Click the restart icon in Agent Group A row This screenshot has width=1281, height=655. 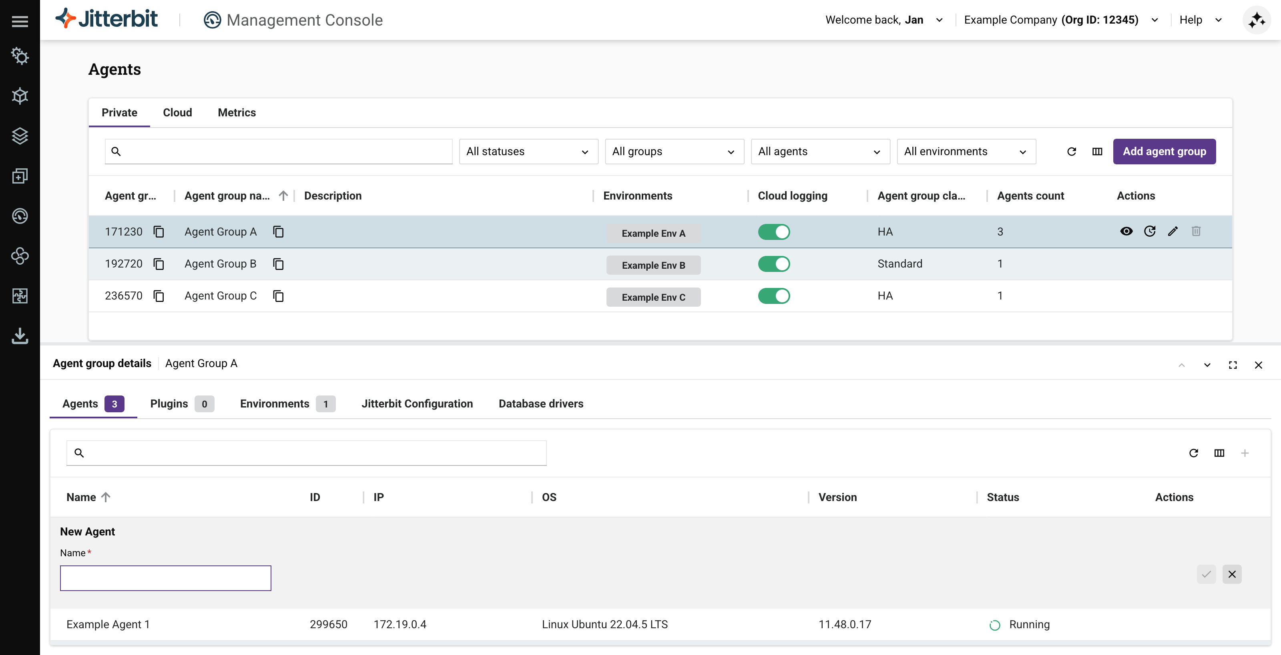pyautogui.click(x=1149, y=232)
